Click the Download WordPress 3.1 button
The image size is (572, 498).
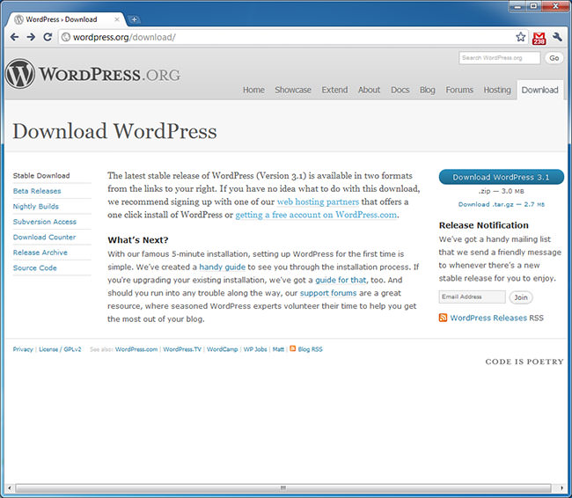click(x=502, y=177)
